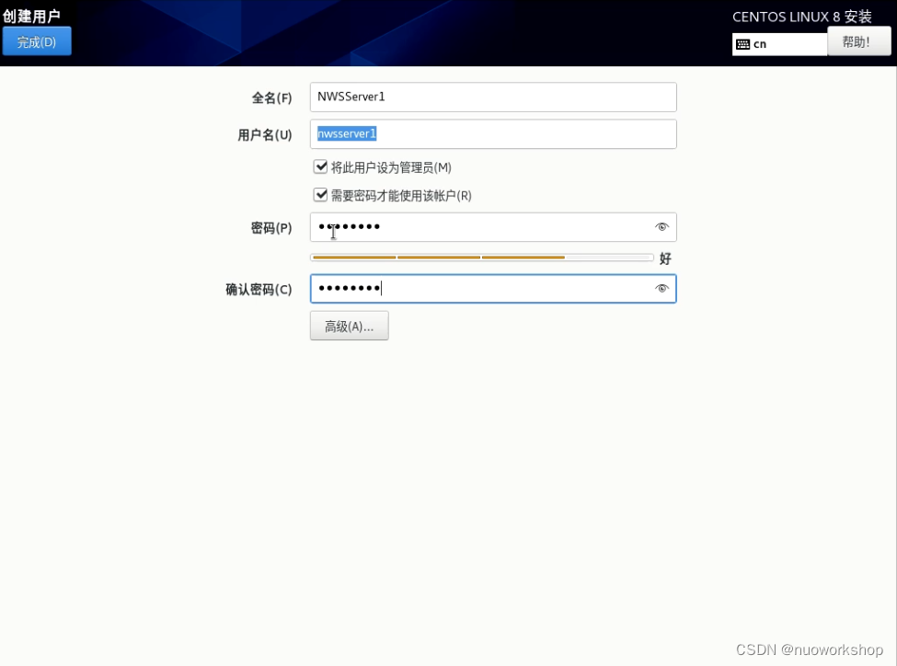Screen dimensions: 897x666
Task: Click the CENTOS LINUX 8 安装 title text
Action: [802, 17]
